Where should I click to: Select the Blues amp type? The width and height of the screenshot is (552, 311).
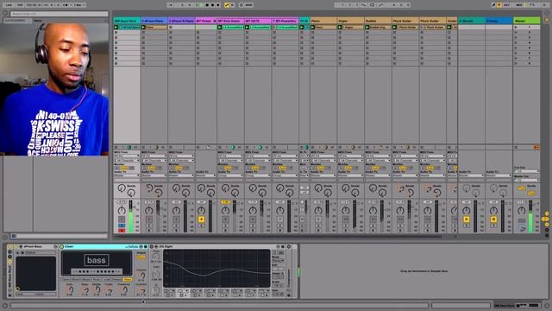coord(86,280)
